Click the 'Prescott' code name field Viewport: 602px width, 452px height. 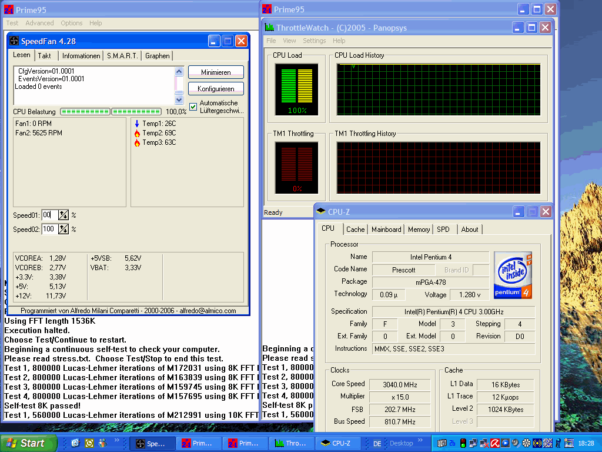tap(403, 270)
